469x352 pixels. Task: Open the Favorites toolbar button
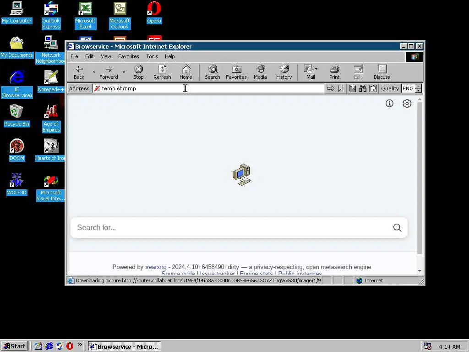coord(236,72)
